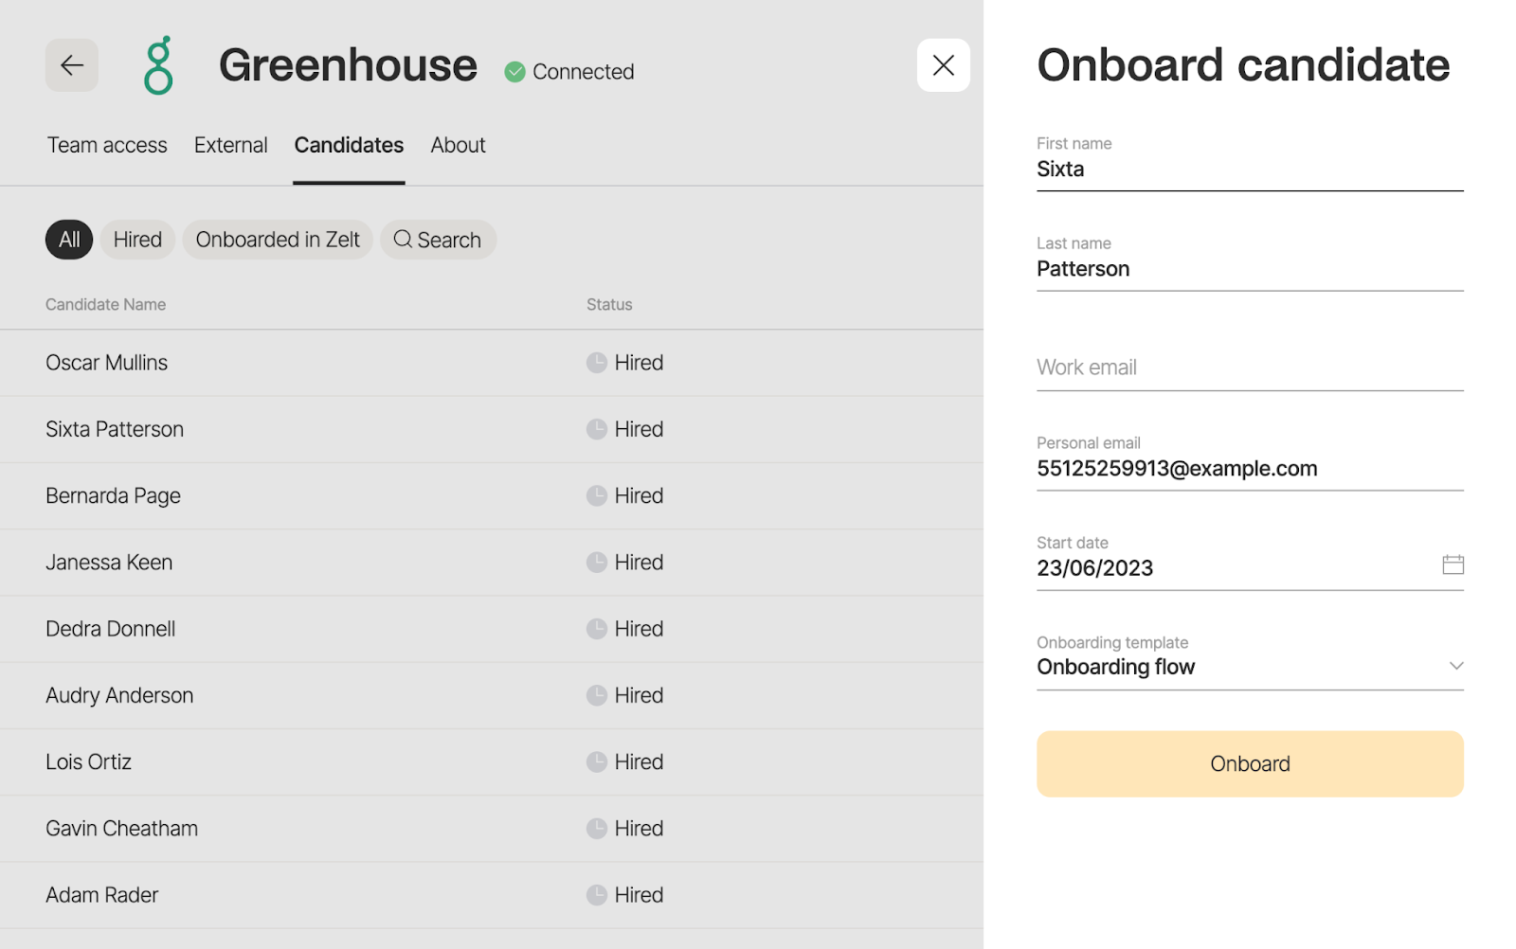Click Hired status text for Adam Rader
1516x949 pixels.
tap(639, 895)
